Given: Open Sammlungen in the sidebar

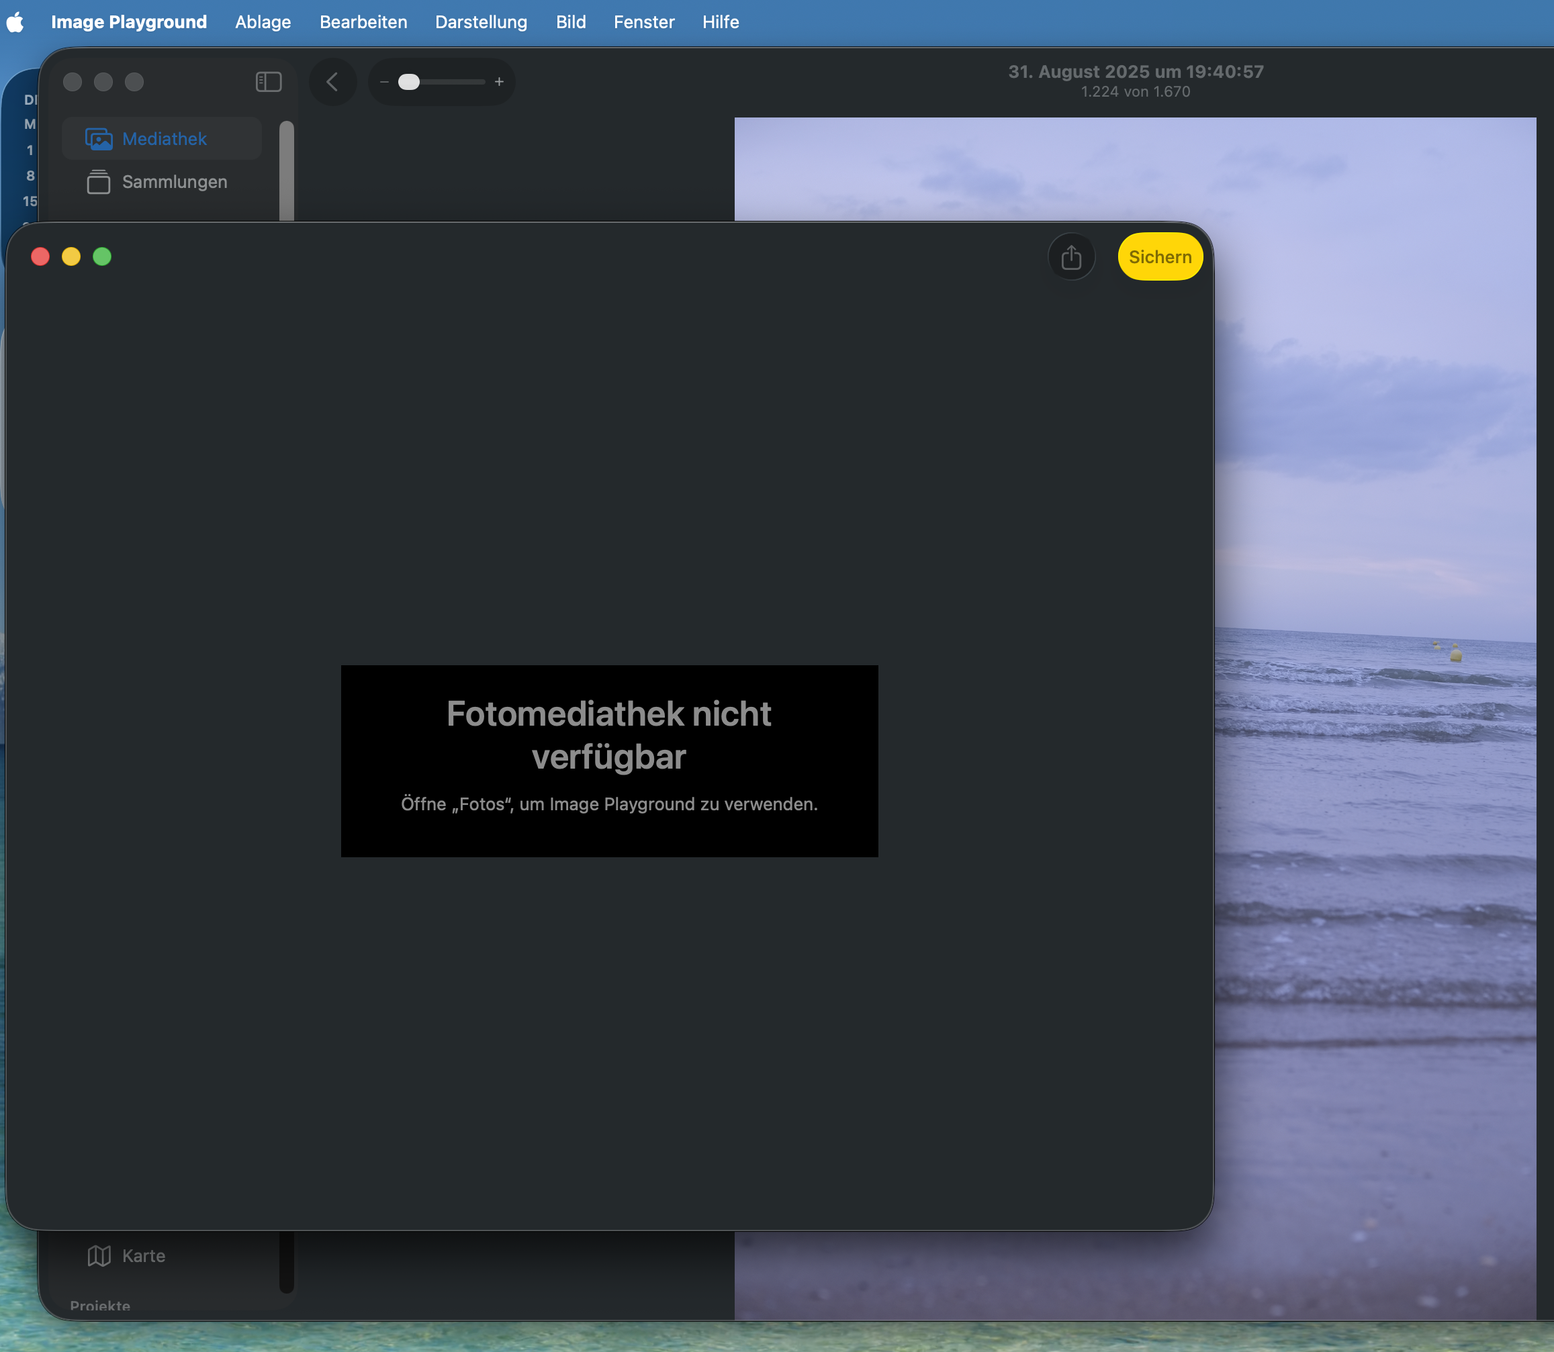Looking at the screenshot, I should point(173,182).
